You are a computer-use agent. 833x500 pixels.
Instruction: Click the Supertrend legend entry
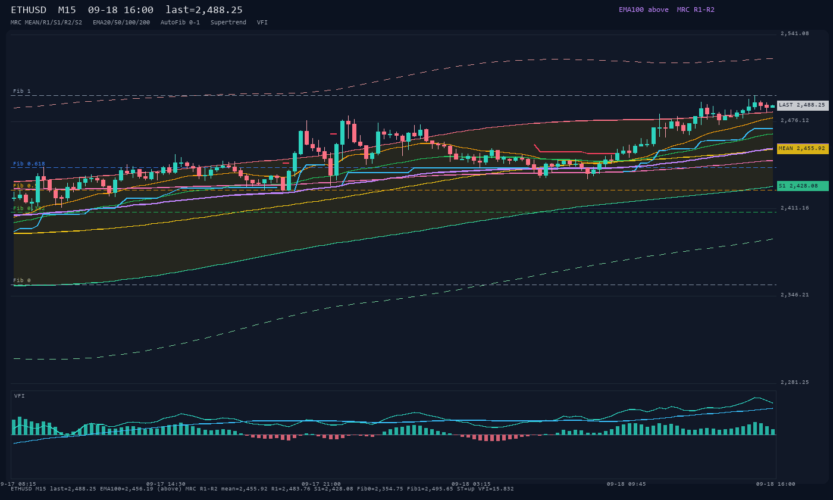click(x=228, y=23)
